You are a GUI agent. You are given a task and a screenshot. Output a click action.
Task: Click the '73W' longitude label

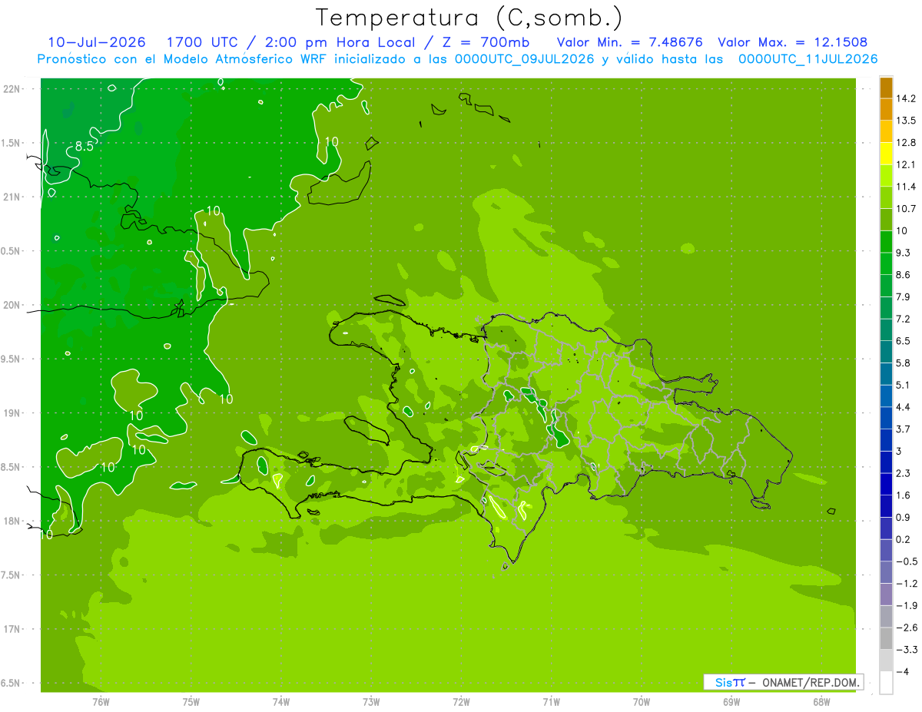point(371,702)
